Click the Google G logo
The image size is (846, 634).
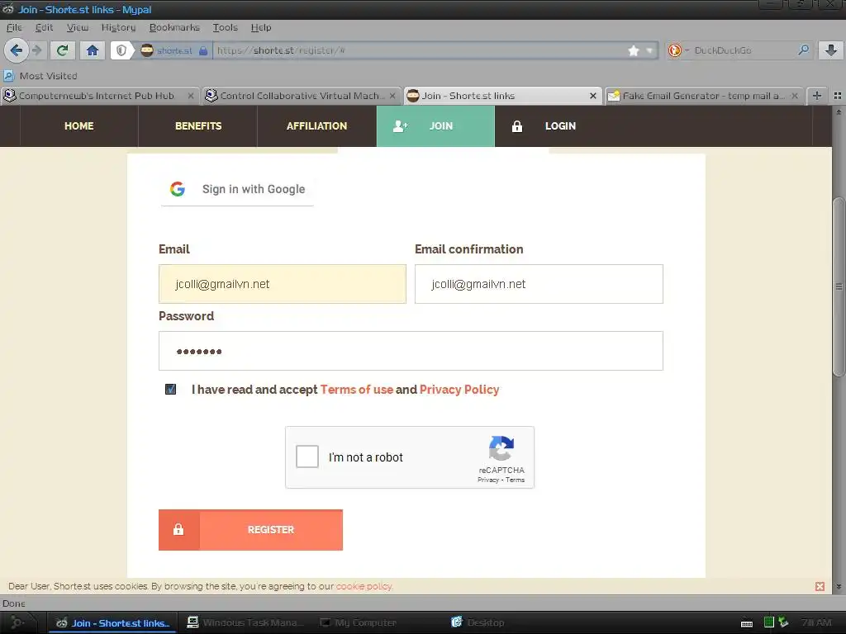tap(178, 189)
